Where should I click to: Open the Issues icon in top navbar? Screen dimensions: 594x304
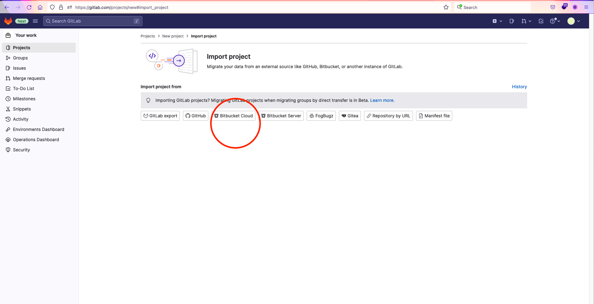click(512, 21)
